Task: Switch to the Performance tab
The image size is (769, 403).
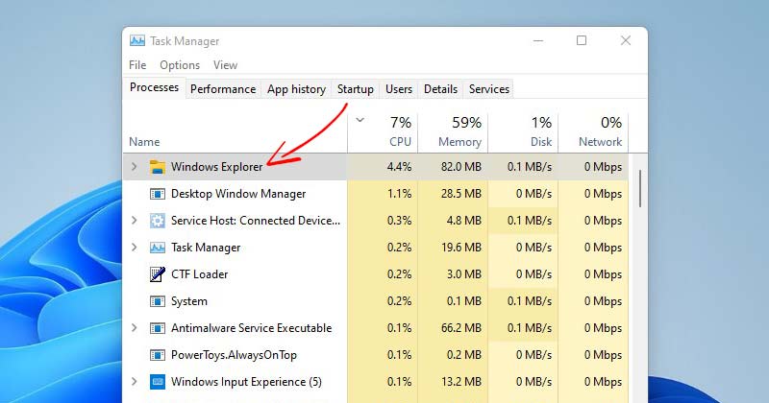Action: tap(223, 89)
